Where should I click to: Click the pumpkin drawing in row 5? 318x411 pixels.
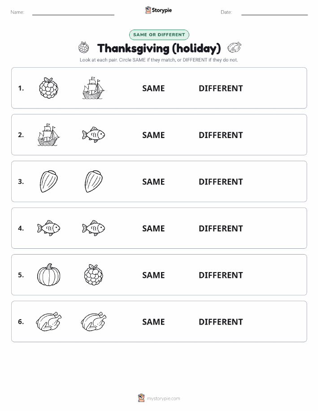[x=48, y=275]
